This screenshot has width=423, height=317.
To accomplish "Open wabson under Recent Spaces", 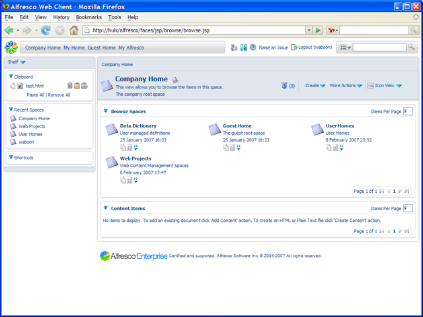I will tap(26, 142).
